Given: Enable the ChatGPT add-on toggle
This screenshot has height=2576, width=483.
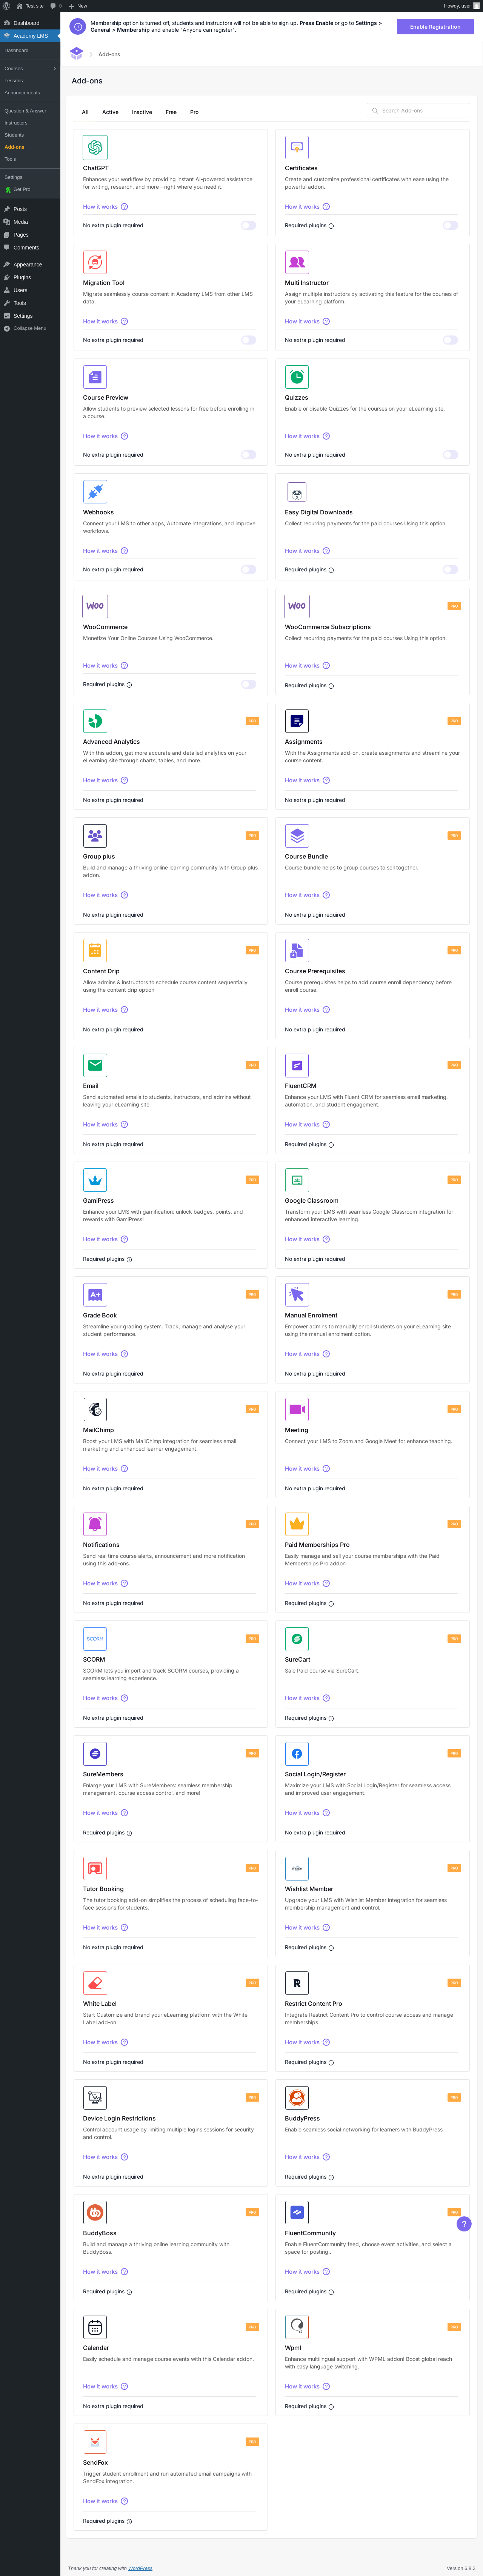Looking at the screenshot, I should tap(248, 225).
